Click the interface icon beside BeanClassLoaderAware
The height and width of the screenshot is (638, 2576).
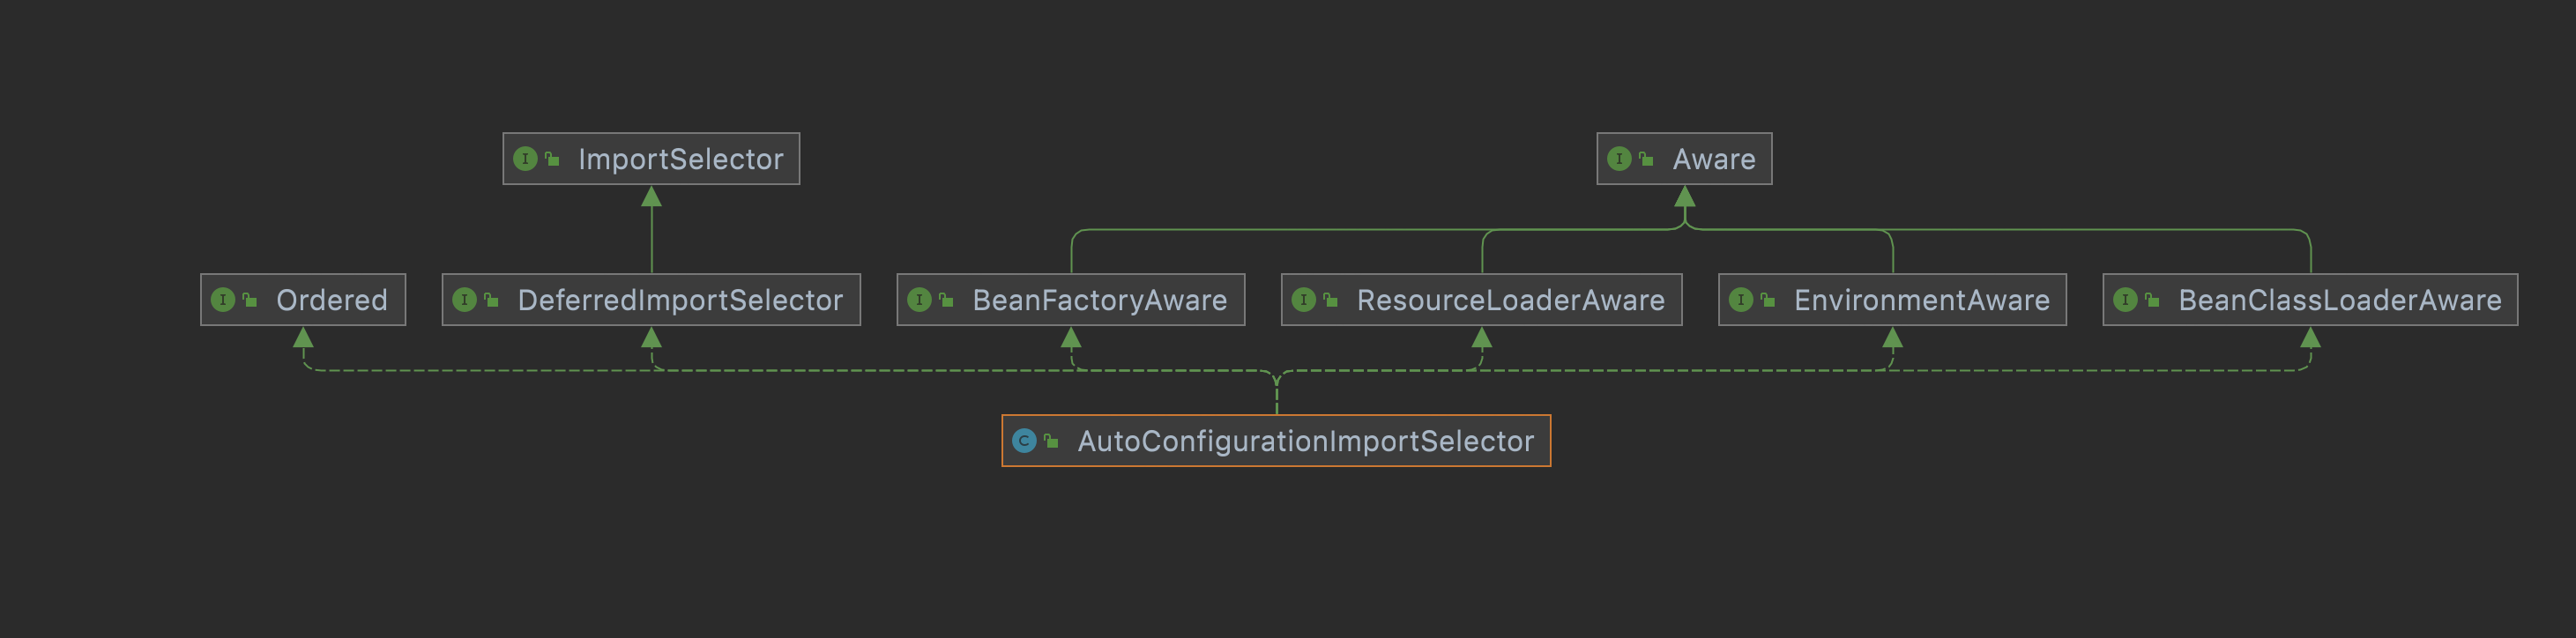pyautogui.click(x=2125, y=300)
